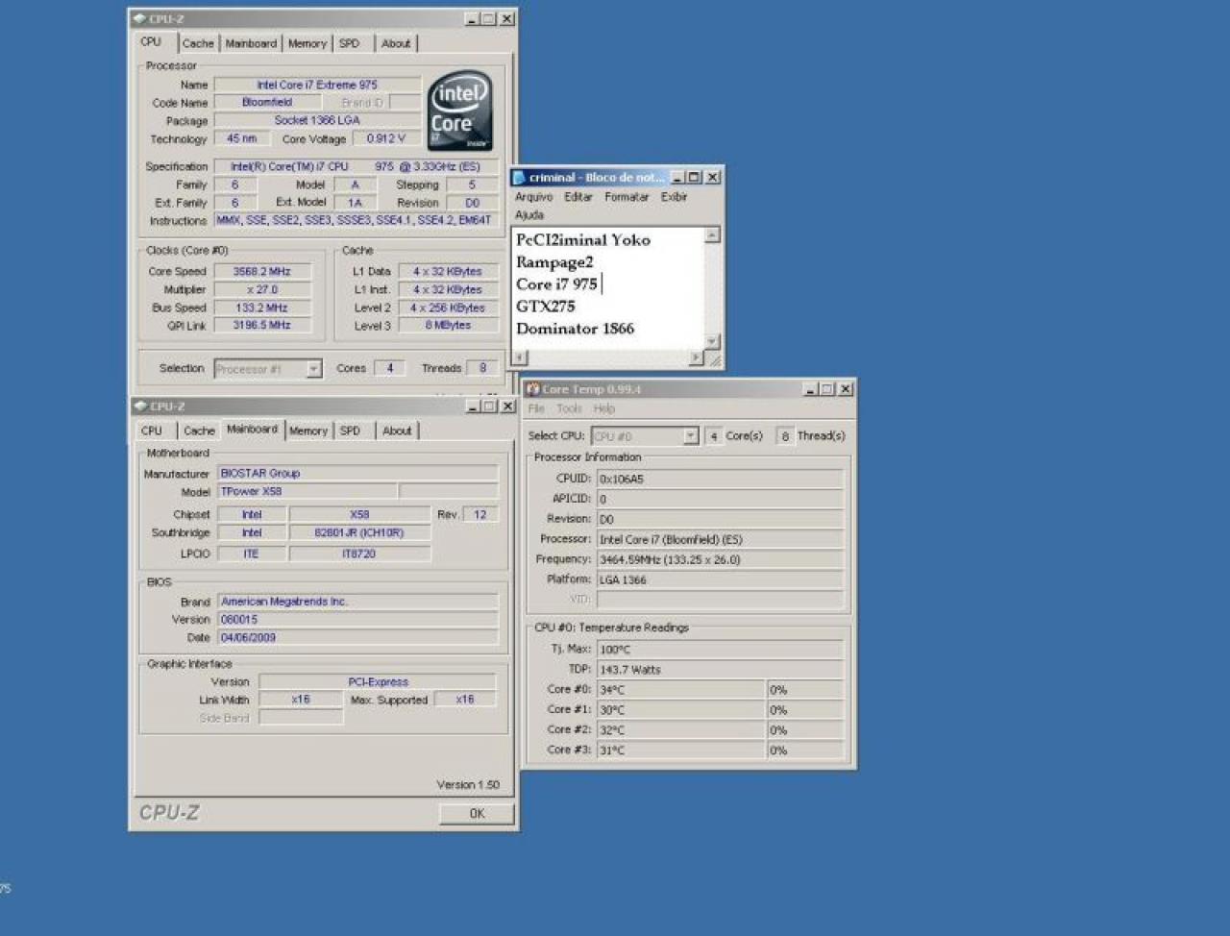Open the Formatar menu in Notepad
The image size is (1230, 936).
coord(627,197)
